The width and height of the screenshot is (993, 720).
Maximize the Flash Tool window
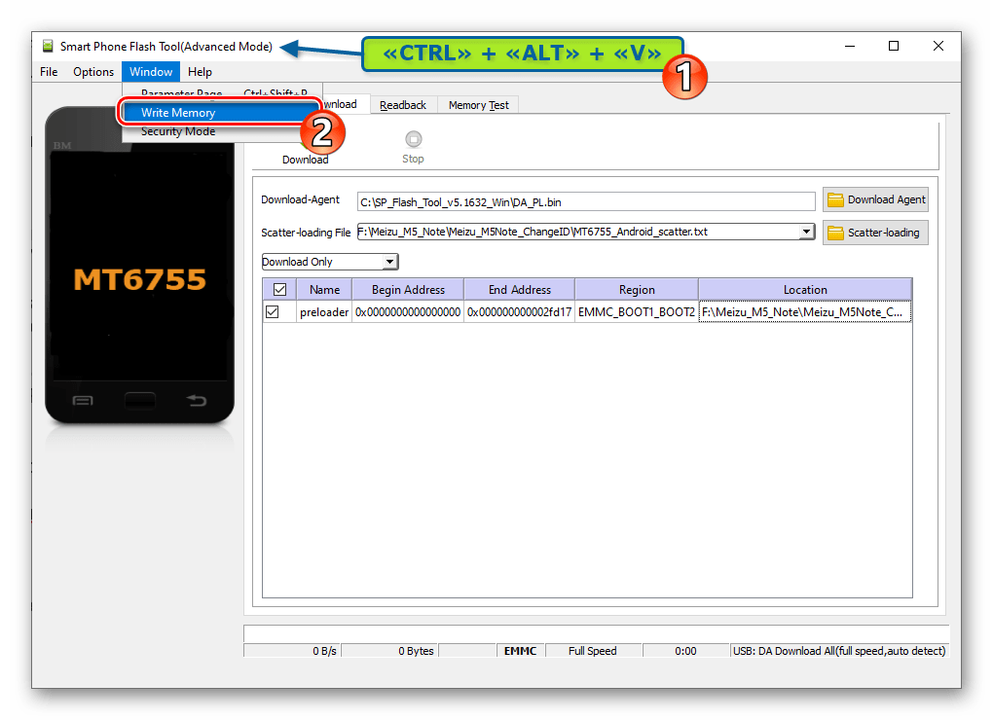(x=894, y=46)
